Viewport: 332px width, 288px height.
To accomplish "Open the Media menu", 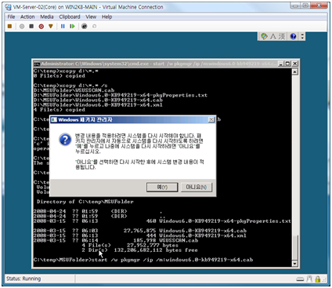I will tap(47, 17).
